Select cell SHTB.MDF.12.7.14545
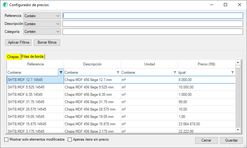Image resolution: width=247 pixels, height=148 pixels. pyautogui.click(x=35, y=80)
